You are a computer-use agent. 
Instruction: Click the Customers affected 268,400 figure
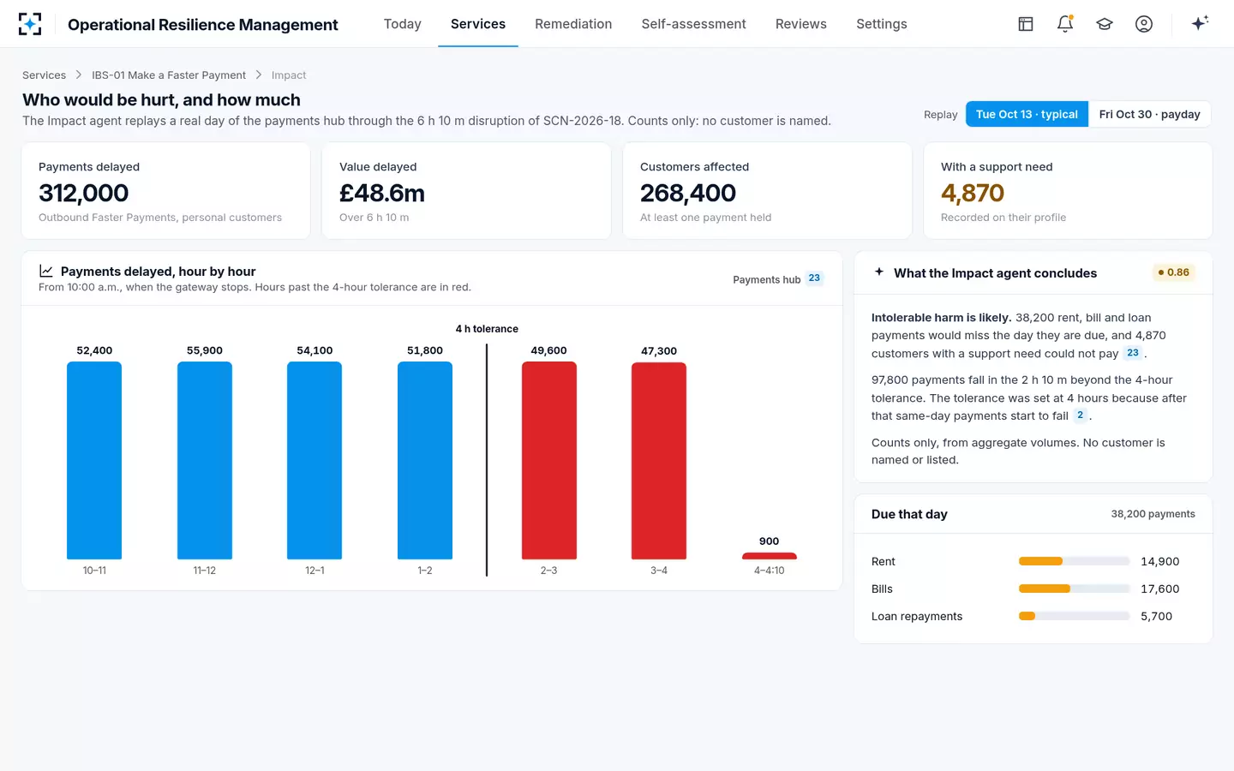688,193
